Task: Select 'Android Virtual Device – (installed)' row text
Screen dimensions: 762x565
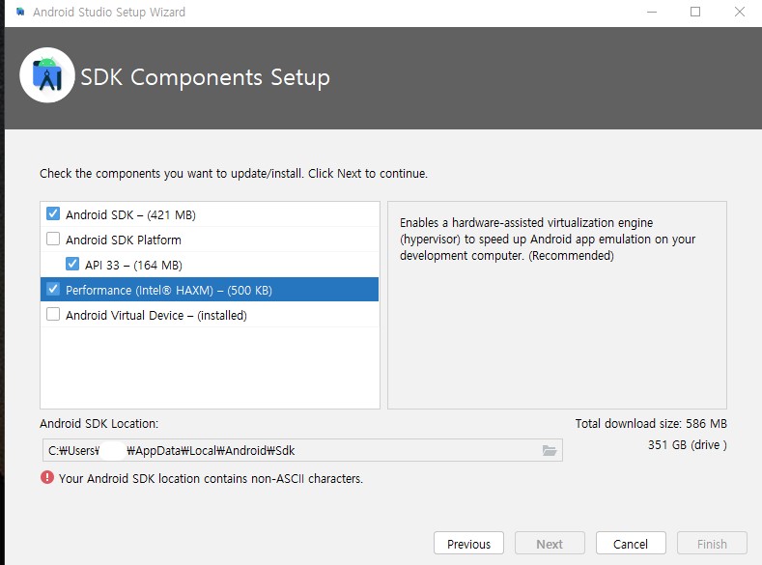Action: 156,315
